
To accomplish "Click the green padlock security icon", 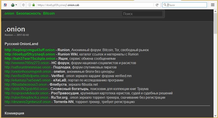I will pos(34,5).
